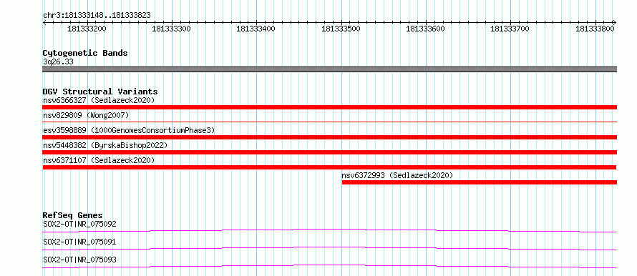Image resolution: width=637 pixels, height=276 pixels.
Task: Click the shorter red bar of nsv6372993
Action: click(x=480, y=182)
